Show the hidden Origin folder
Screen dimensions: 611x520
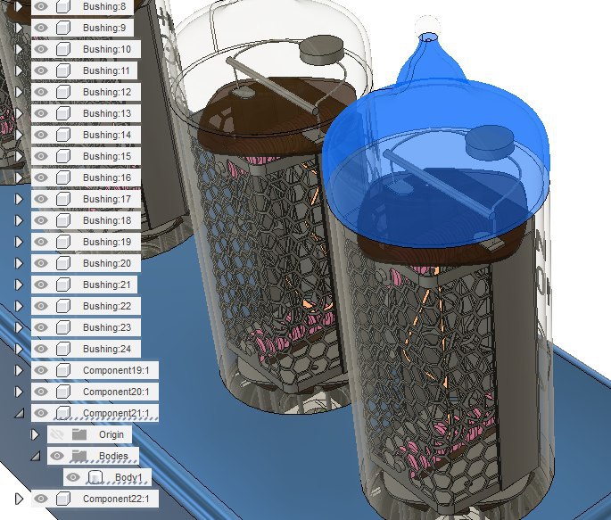click(57, 434)
